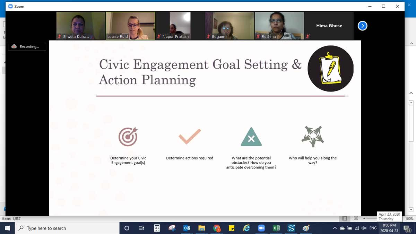Open File Explorer from the taskbar
Image resolution: width=416 pixels, height=234 pixels.
(x=202, y=228)
